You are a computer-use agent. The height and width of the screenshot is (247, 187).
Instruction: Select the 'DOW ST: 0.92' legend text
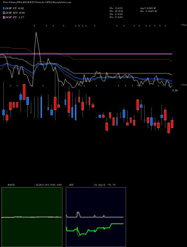tap(15, 8)
